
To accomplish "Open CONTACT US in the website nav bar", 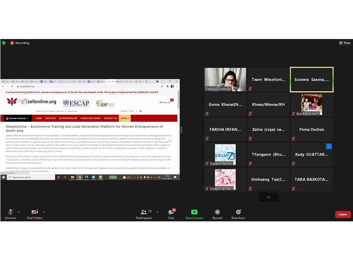I will pyautogui.click(x=110, y=118).
